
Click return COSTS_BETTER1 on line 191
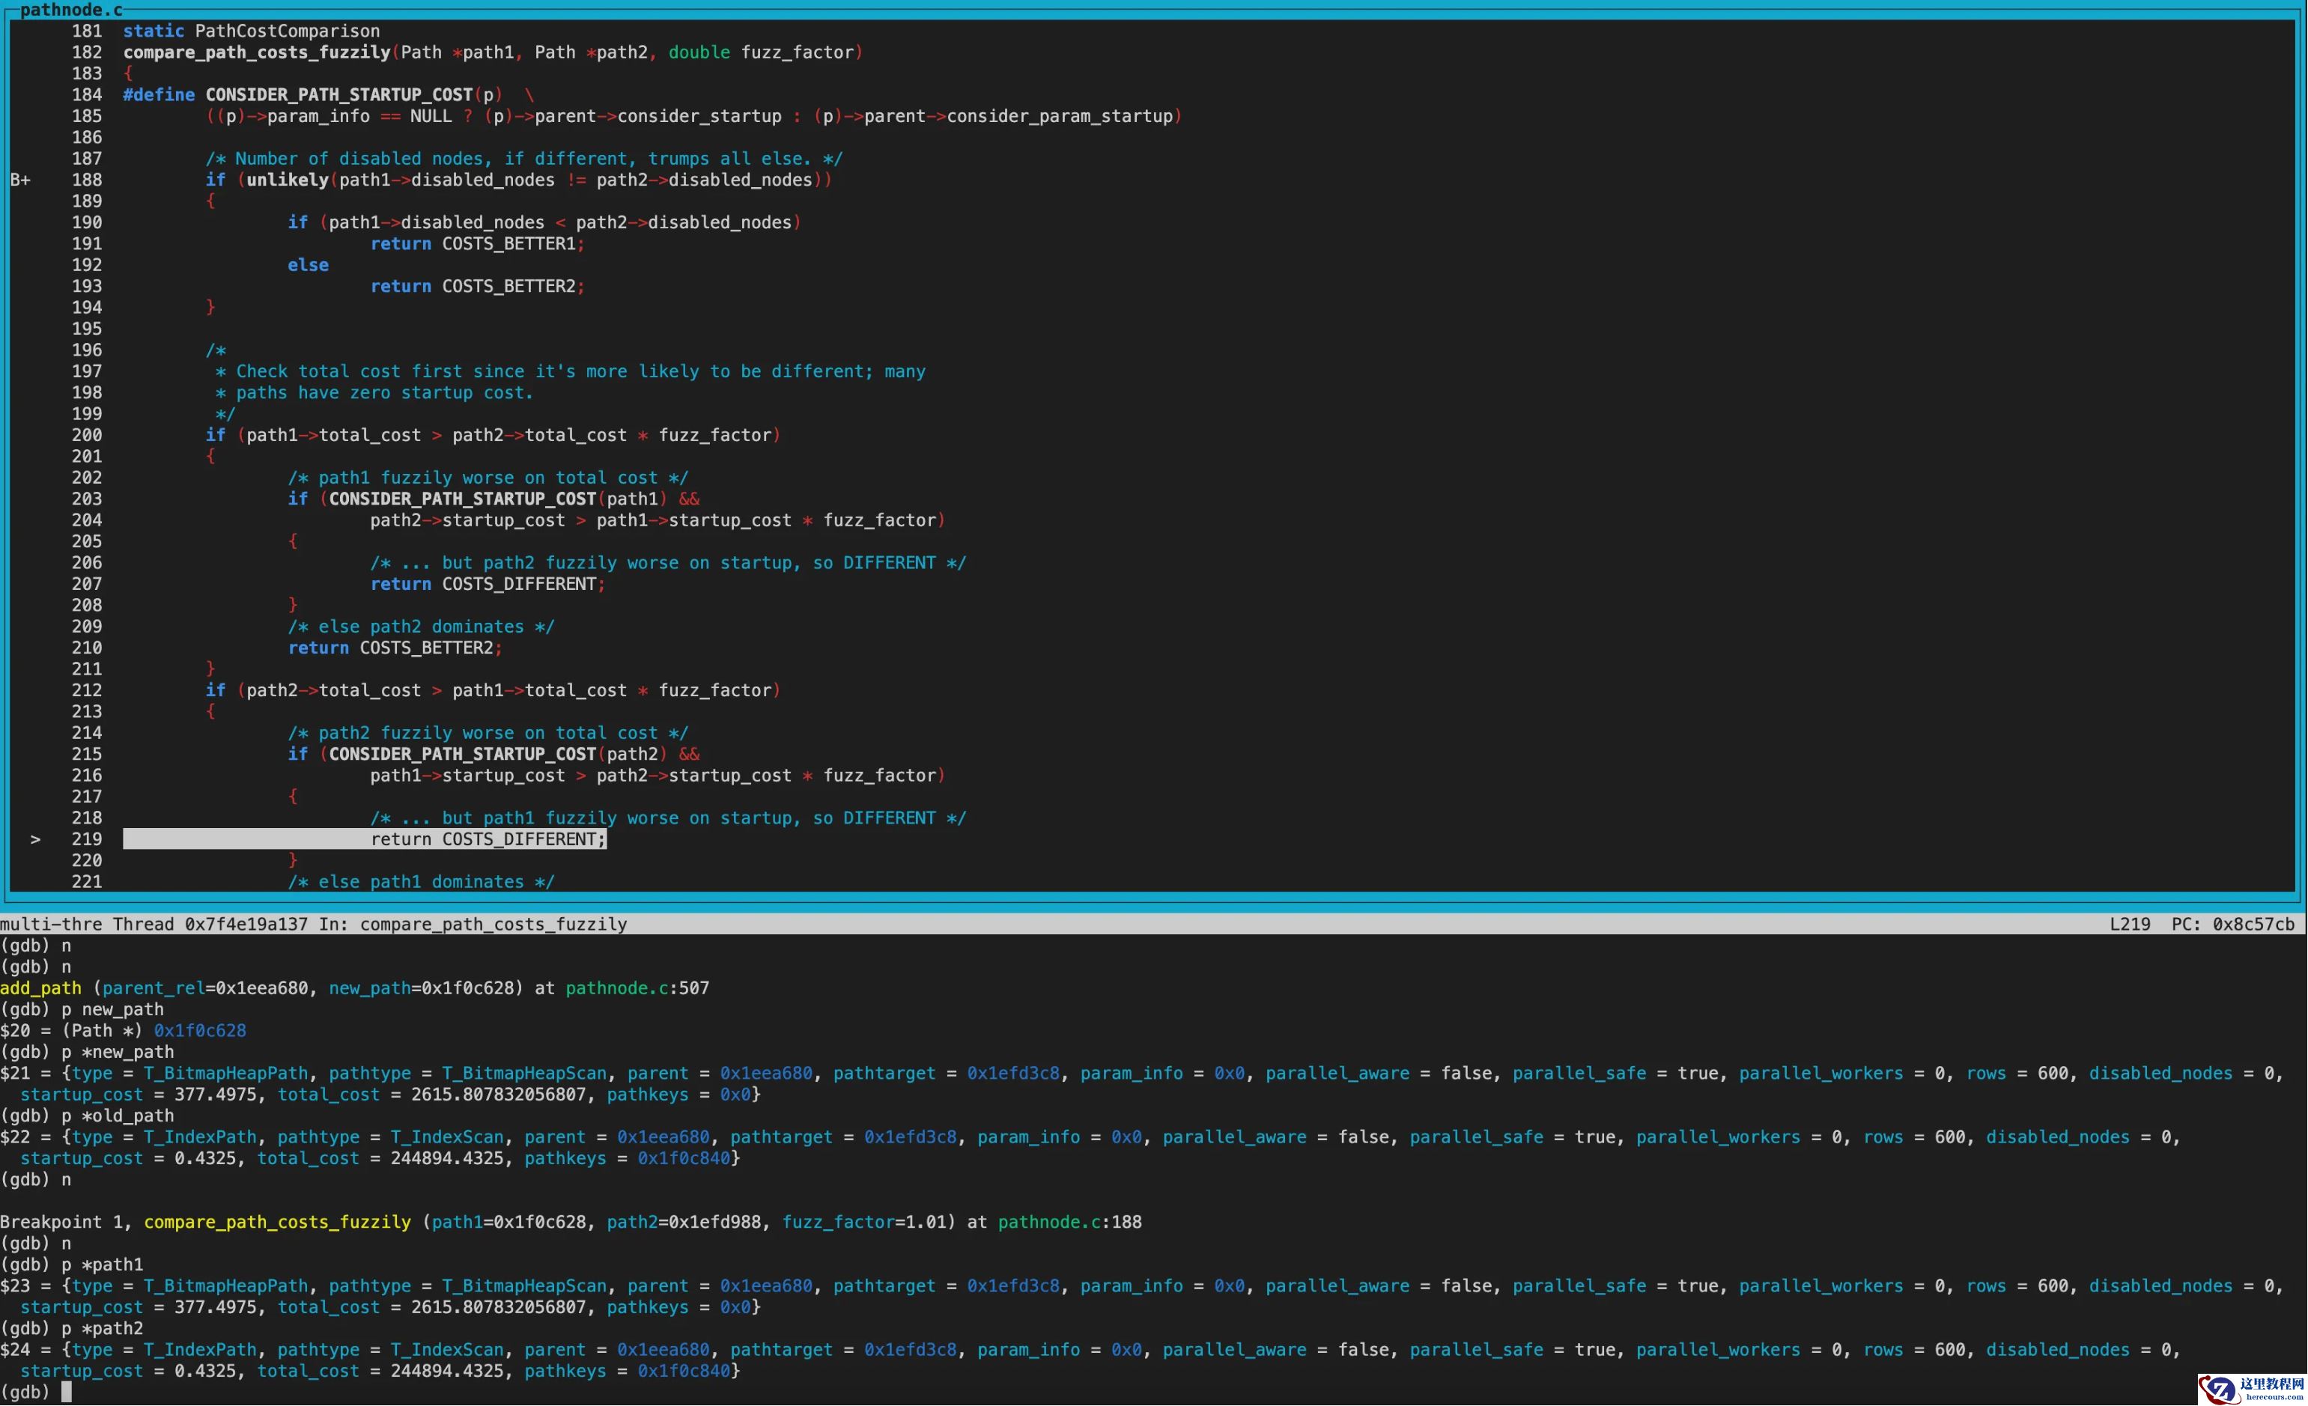(x=477, y=243)
